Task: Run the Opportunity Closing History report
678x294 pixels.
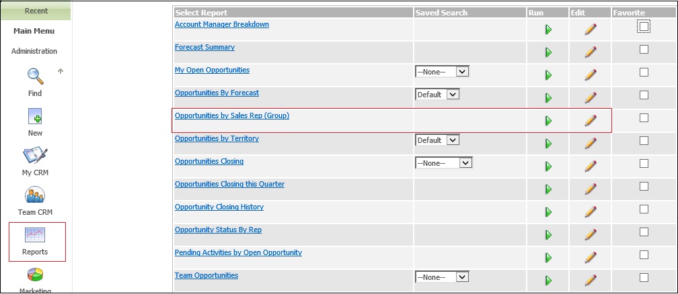Action: (548, 212)
